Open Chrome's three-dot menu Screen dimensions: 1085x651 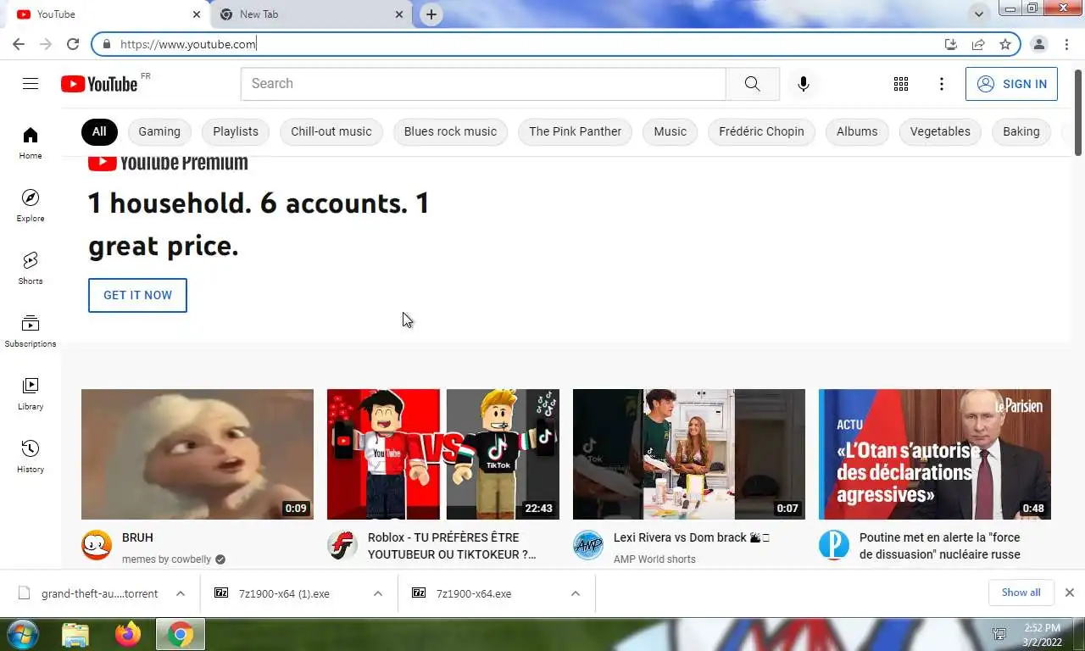[1067, 44]
